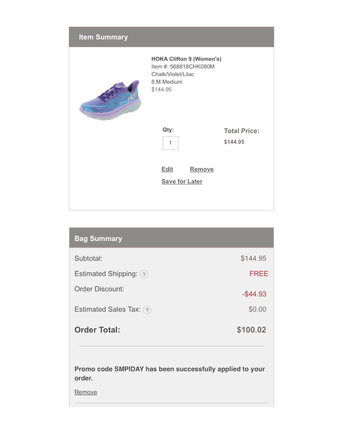
Task: Edit the HOKA Clifton 9 item
Action: pos(167,169)
